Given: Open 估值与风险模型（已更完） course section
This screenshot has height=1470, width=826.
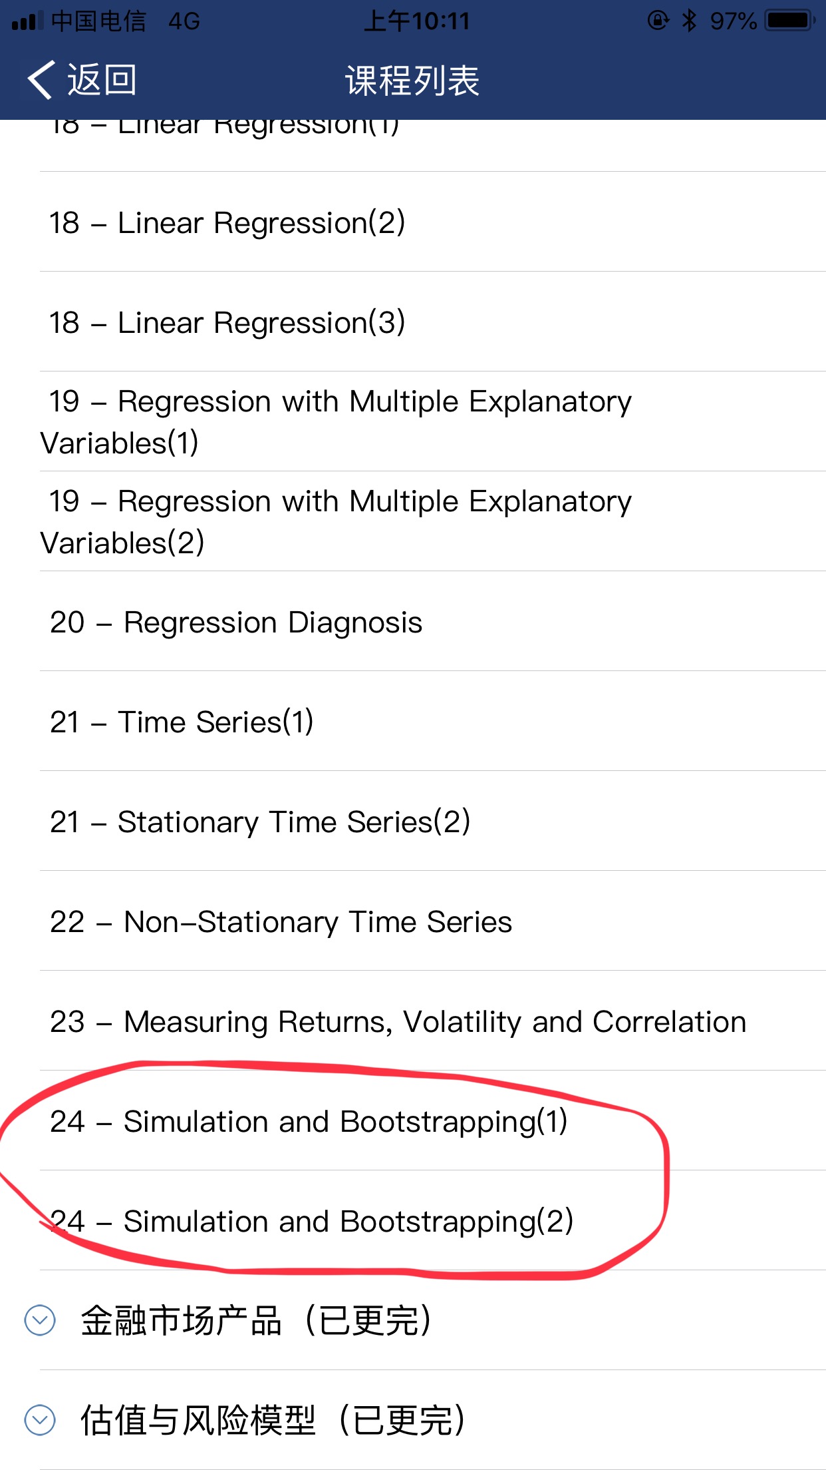Looking at the screenshot, I should coord(273,1420).
